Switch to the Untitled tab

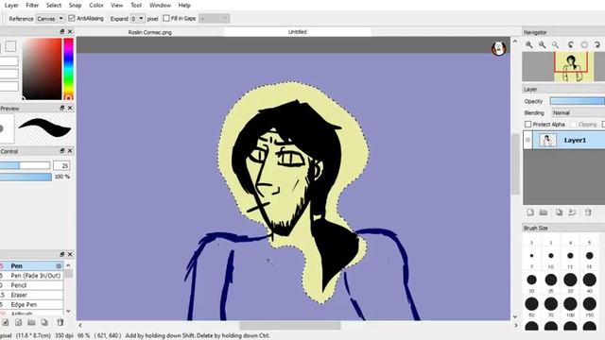coord(298,32)
